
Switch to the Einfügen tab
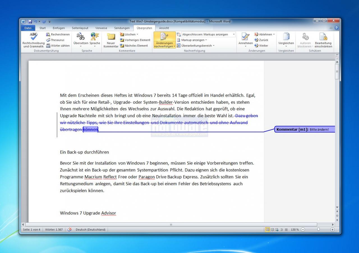click(x=59, y=28)
